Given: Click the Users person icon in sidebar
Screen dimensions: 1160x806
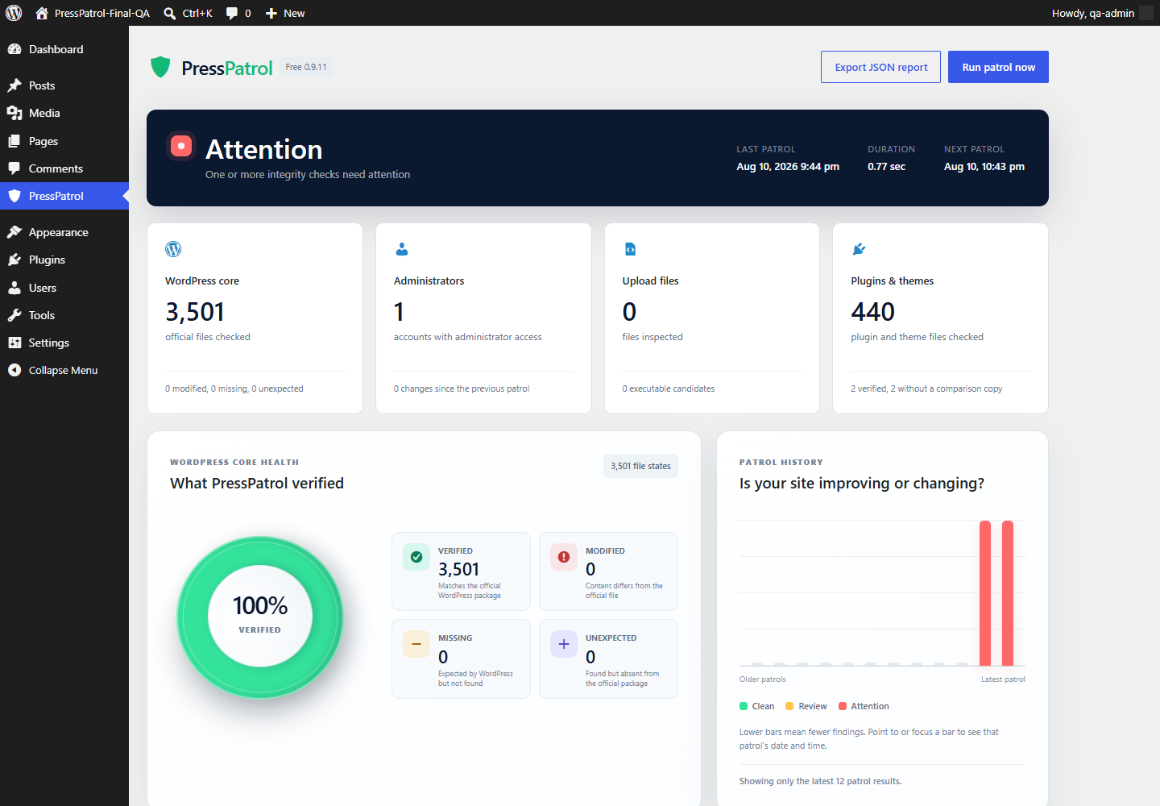Looking at the screenshot, I should pyautogui.click(x=14, y=288).
